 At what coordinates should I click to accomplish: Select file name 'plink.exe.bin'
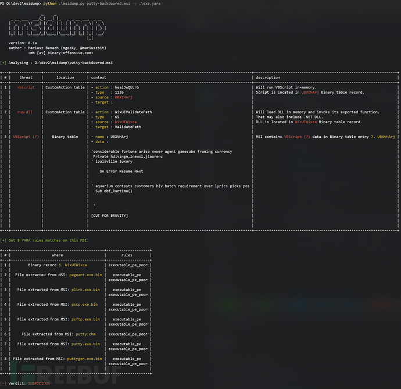pos(85,290)
